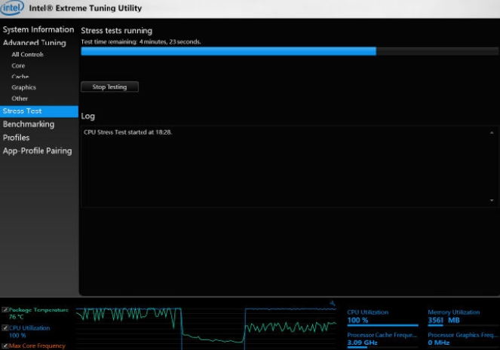
Task: Open Cache tuning sub-item
Action: 20,77
